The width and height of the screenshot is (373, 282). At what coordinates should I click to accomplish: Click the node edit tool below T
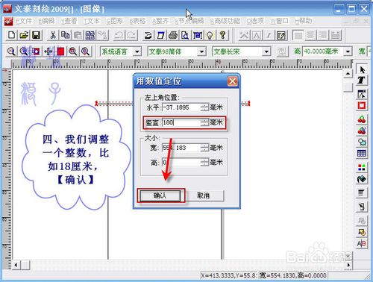pos(362,94)
